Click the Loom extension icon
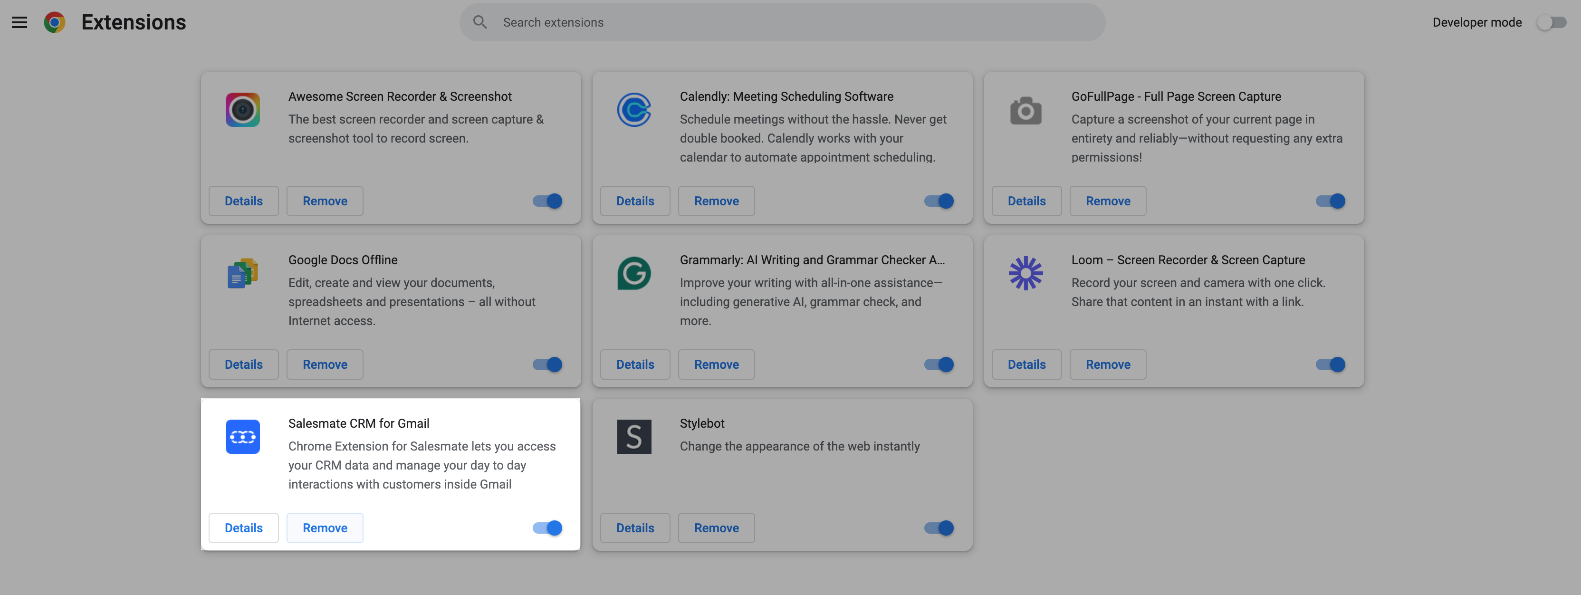Viewport: 1581px width, 595px height. click(x=1025, y=273)
